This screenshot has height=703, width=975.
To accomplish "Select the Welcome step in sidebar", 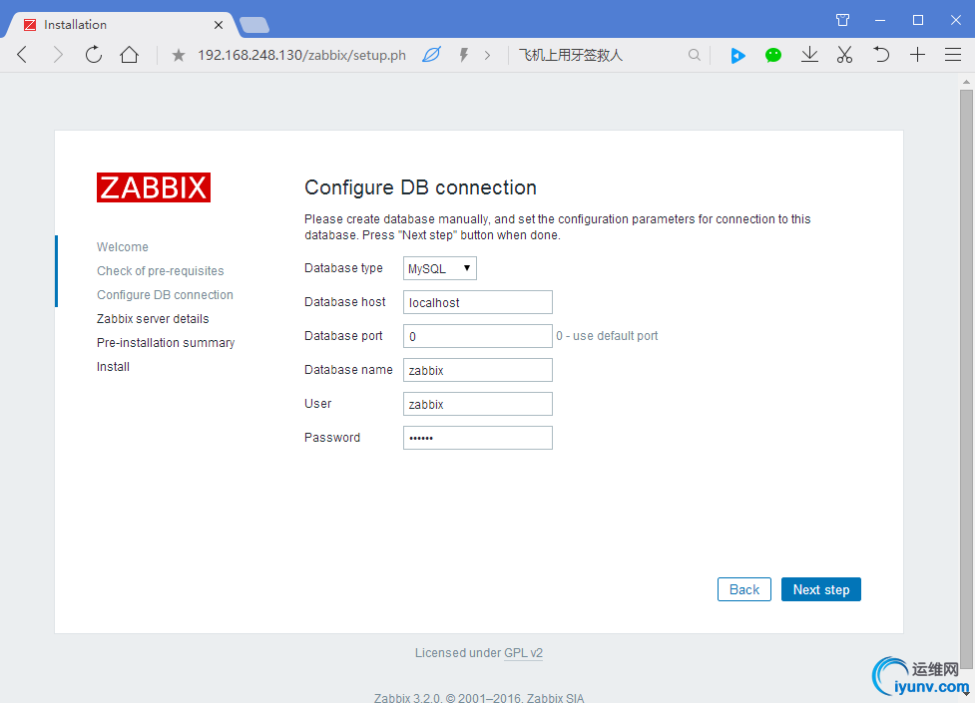I will [x=123, y=246].
